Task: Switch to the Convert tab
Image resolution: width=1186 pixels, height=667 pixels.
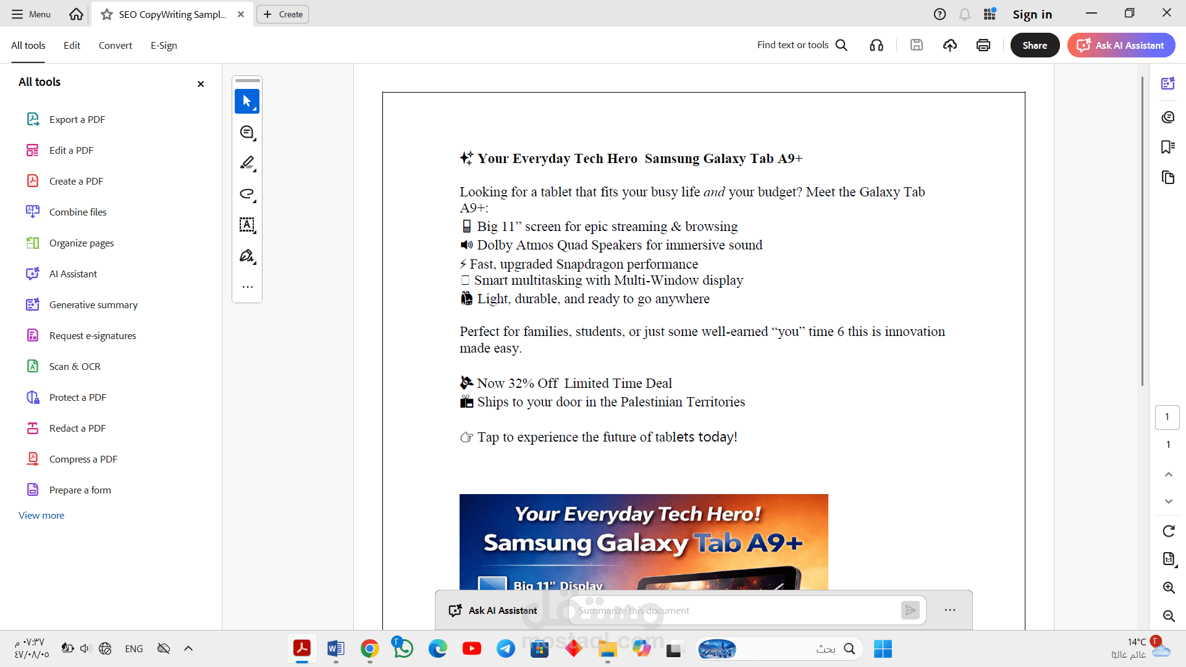Action: (116, 45)
